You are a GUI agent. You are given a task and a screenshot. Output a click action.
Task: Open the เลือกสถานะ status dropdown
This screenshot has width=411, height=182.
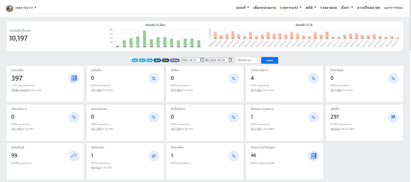tap(247, 60)
